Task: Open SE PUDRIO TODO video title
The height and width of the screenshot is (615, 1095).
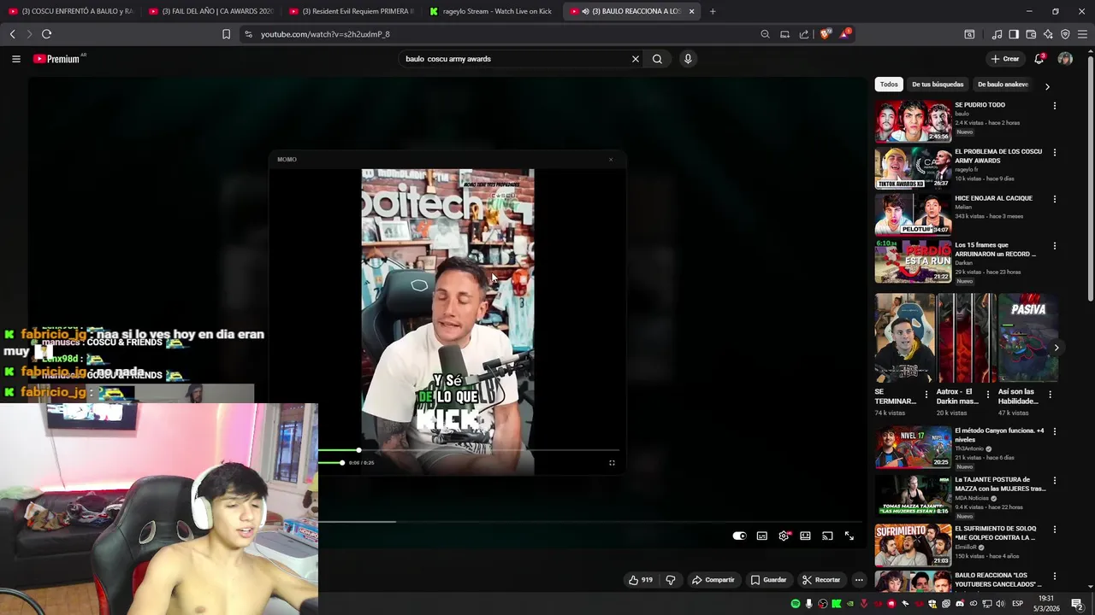Action: 980,105
